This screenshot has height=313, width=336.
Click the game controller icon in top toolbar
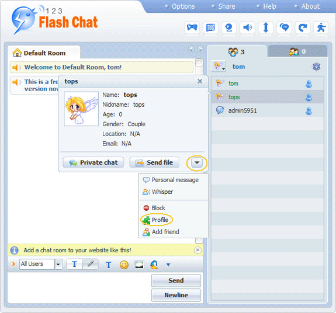192,27
